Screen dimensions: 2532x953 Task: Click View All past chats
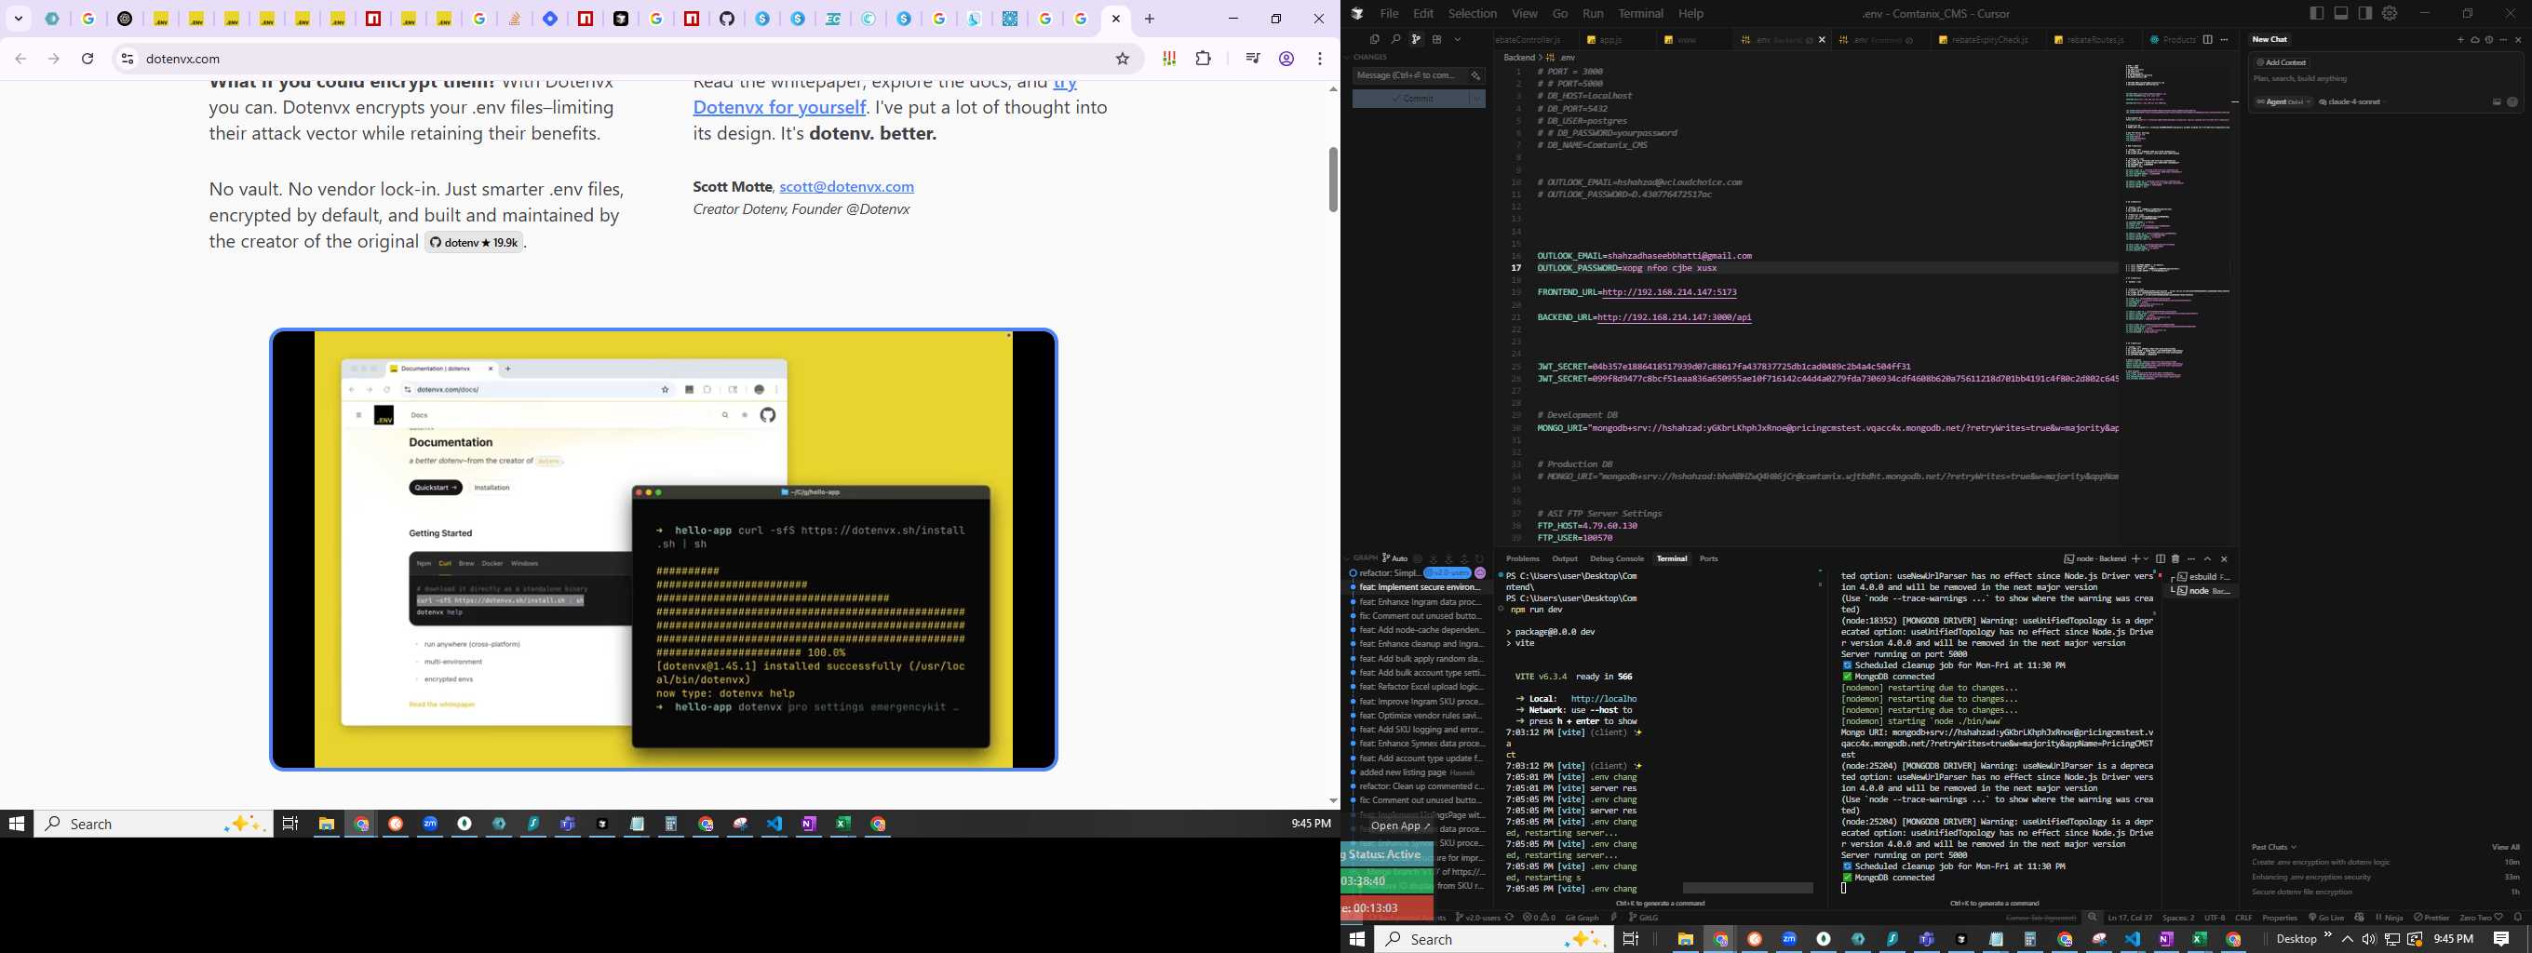pyautogui.click(x=2505, y=847)
